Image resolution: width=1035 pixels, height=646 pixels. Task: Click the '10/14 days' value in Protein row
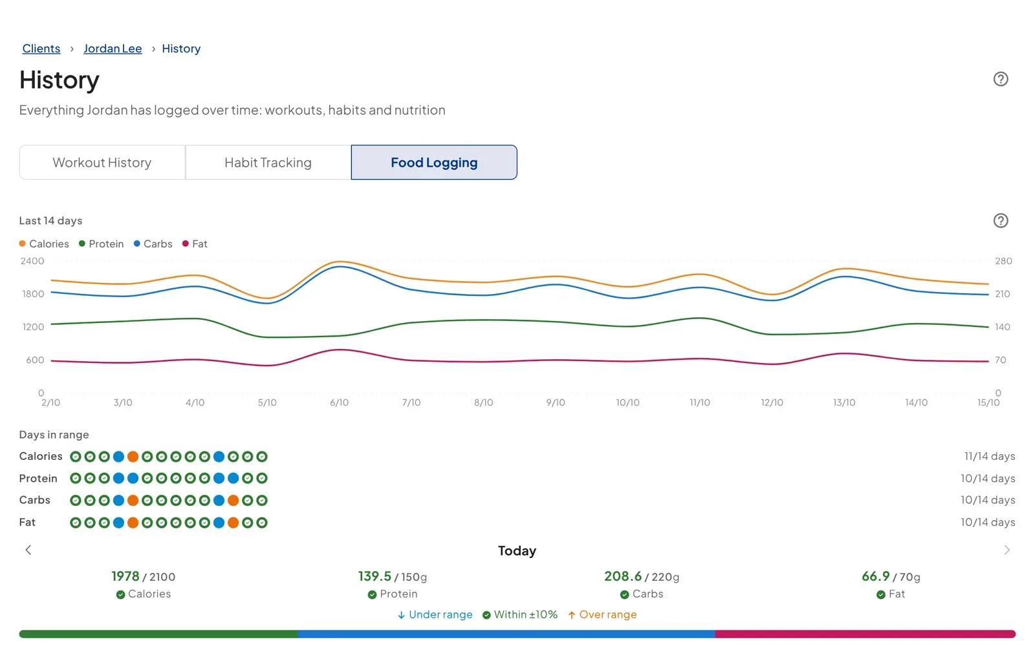tap(988, 479)
